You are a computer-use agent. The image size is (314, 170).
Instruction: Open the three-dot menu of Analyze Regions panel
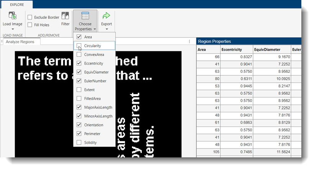point(189,42)
